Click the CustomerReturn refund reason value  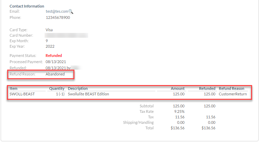(233, 94)
